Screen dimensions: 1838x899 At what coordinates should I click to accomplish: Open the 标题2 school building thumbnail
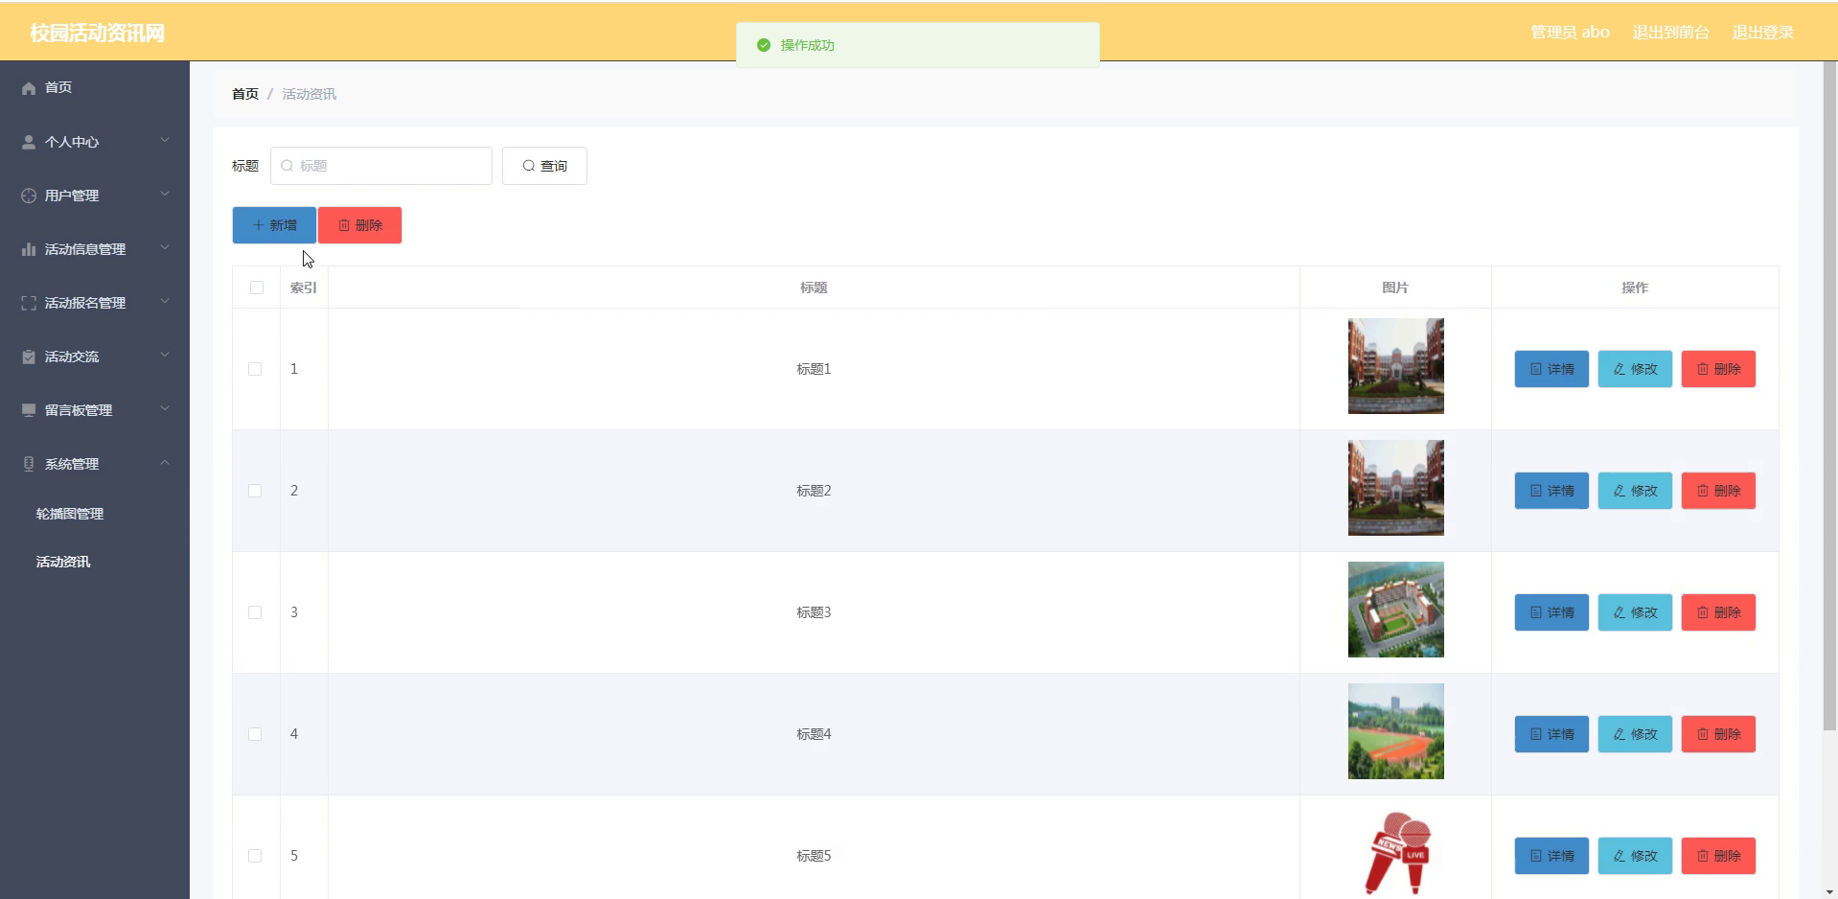pos(1396,488)
